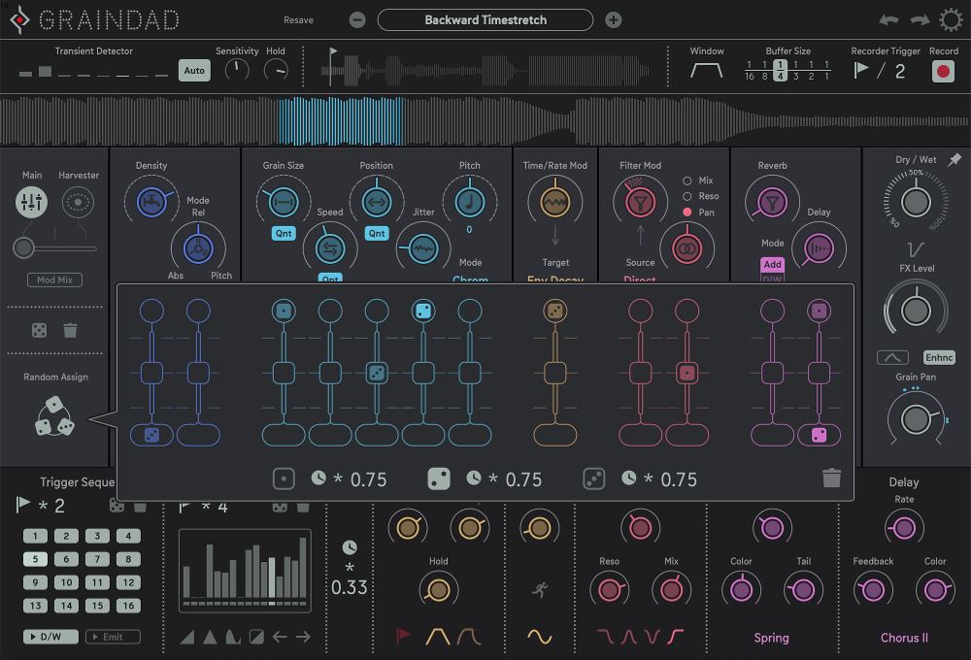Select the Spring reverb type label
This screenshot has width=971, height=660.
pos(771,638)
